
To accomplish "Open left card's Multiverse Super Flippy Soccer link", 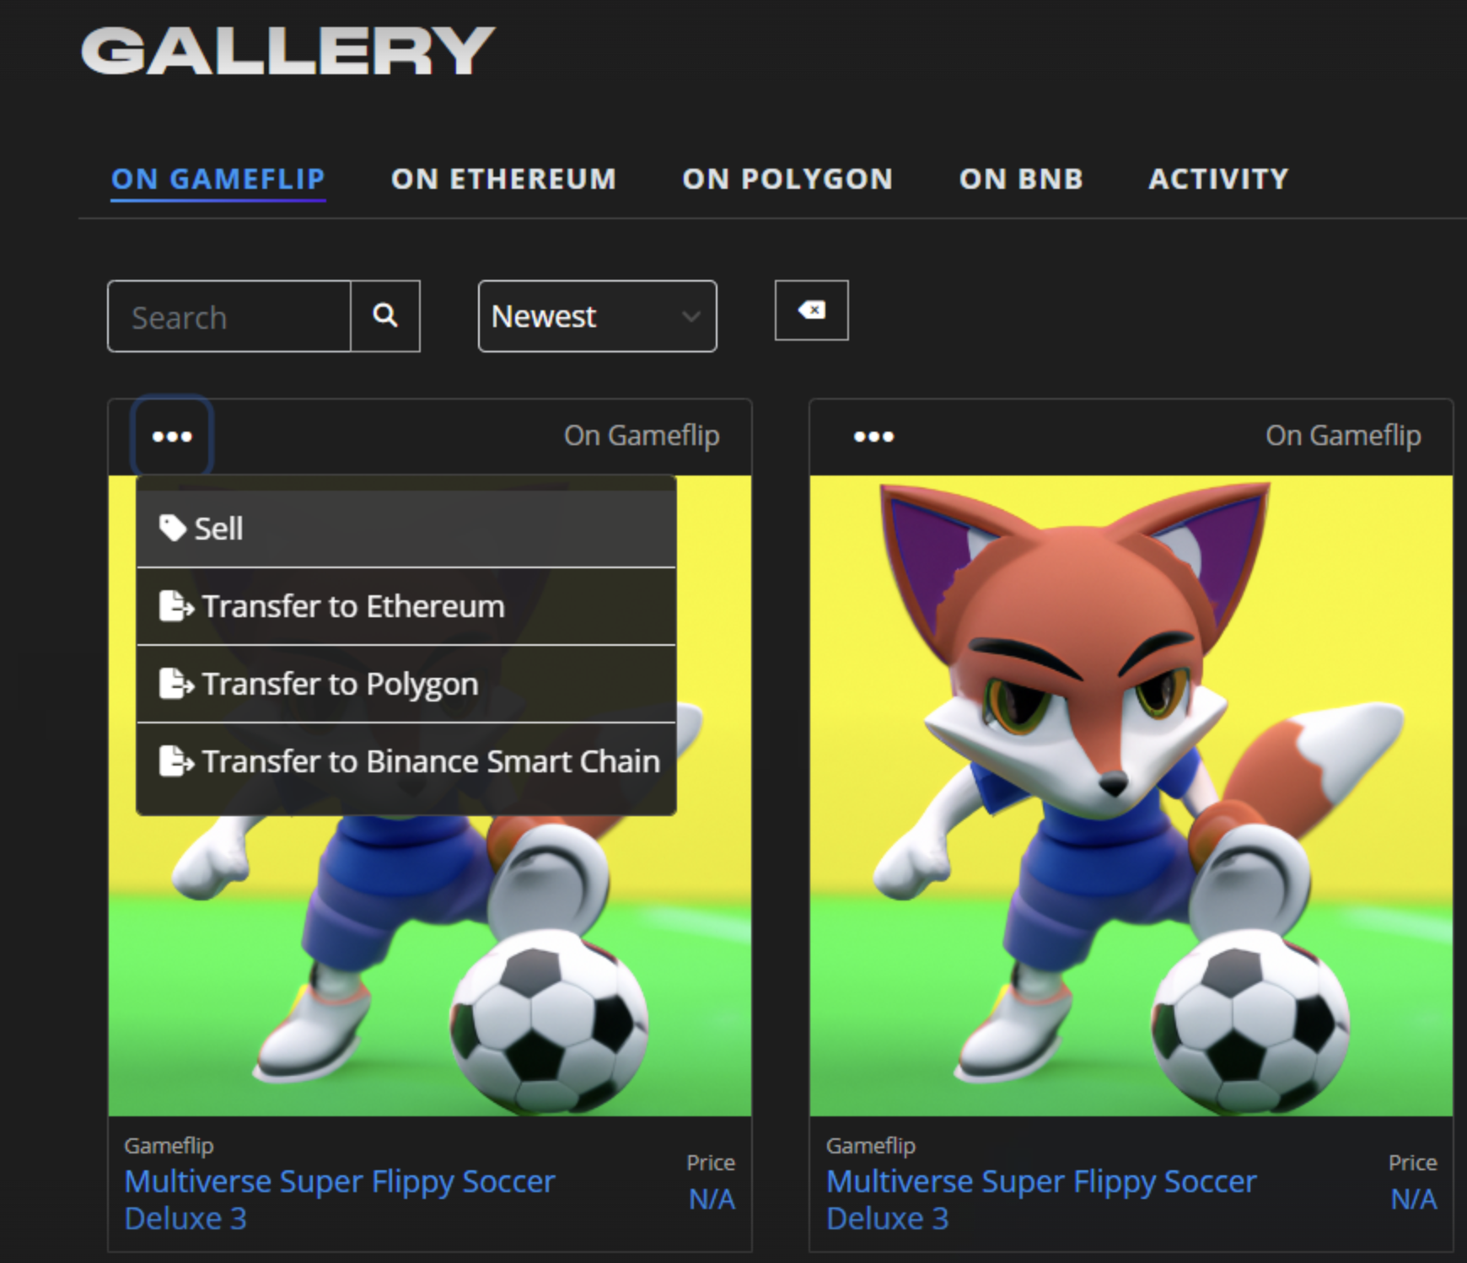I will [x=340, y=1200].
